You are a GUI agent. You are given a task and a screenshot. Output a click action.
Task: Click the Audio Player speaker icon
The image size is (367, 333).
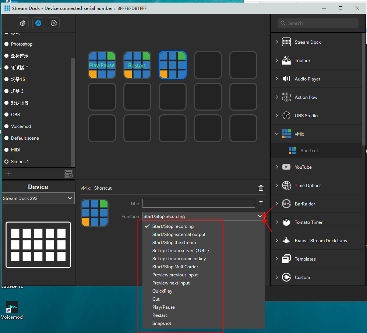[286, 79]
